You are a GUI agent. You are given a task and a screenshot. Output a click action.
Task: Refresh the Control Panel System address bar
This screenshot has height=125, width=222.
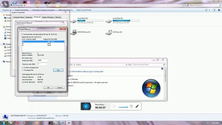pos(129,65)
